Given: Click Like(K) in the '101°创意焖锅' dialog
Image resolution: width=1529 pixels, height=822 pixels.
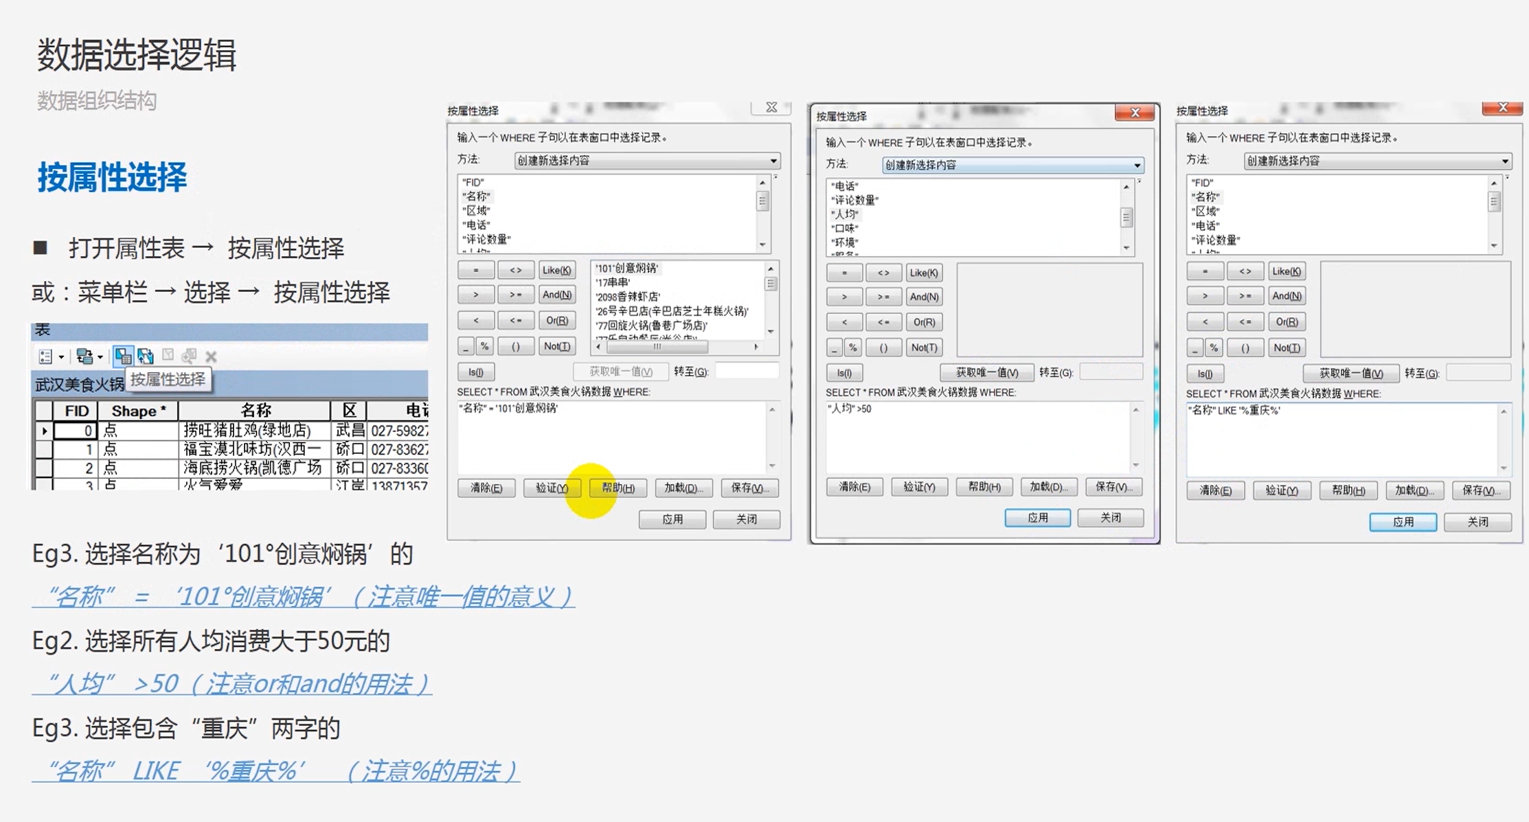Looking at the screenshot, I should point(556,271).
